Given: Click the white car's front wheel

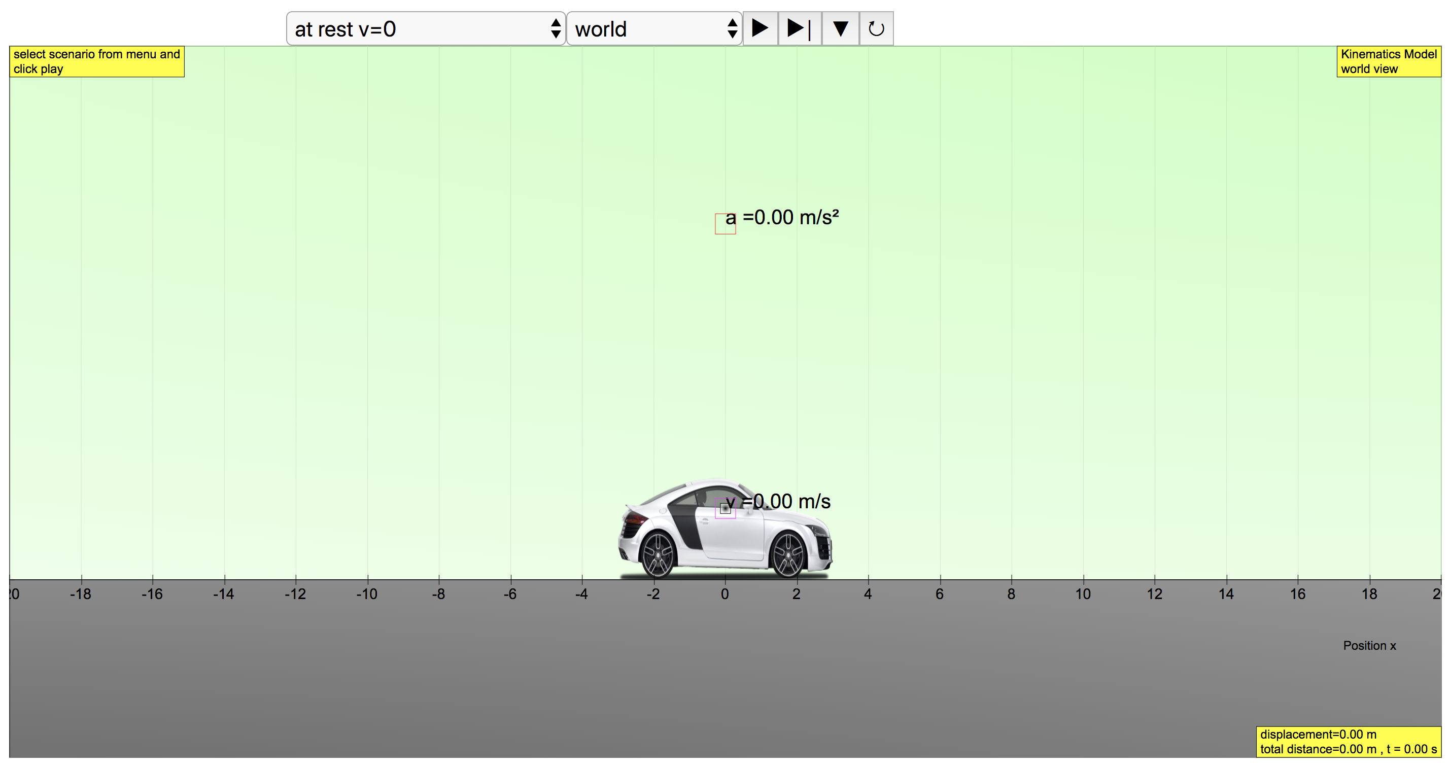Looking at the screenshot, I should [788, 555].
